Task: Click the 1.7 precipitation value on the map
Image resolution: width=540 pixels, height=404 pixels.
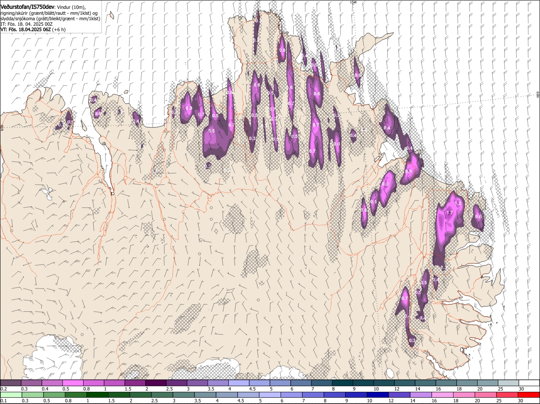Action: point(450,213)
